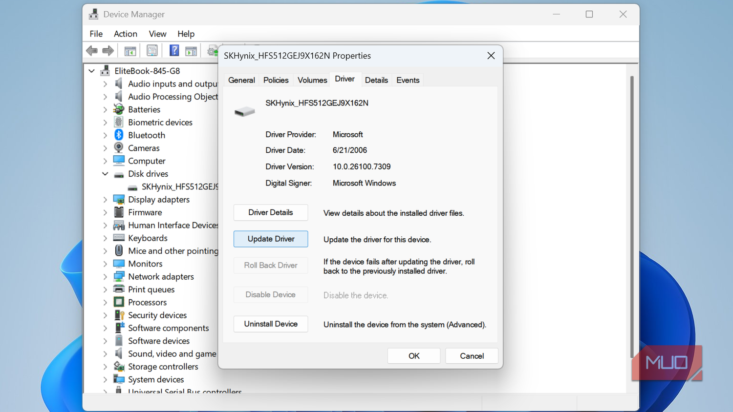733x412 pixels.
Task: Expand the Network adapters chevron
Action: [x=105, y=276]
